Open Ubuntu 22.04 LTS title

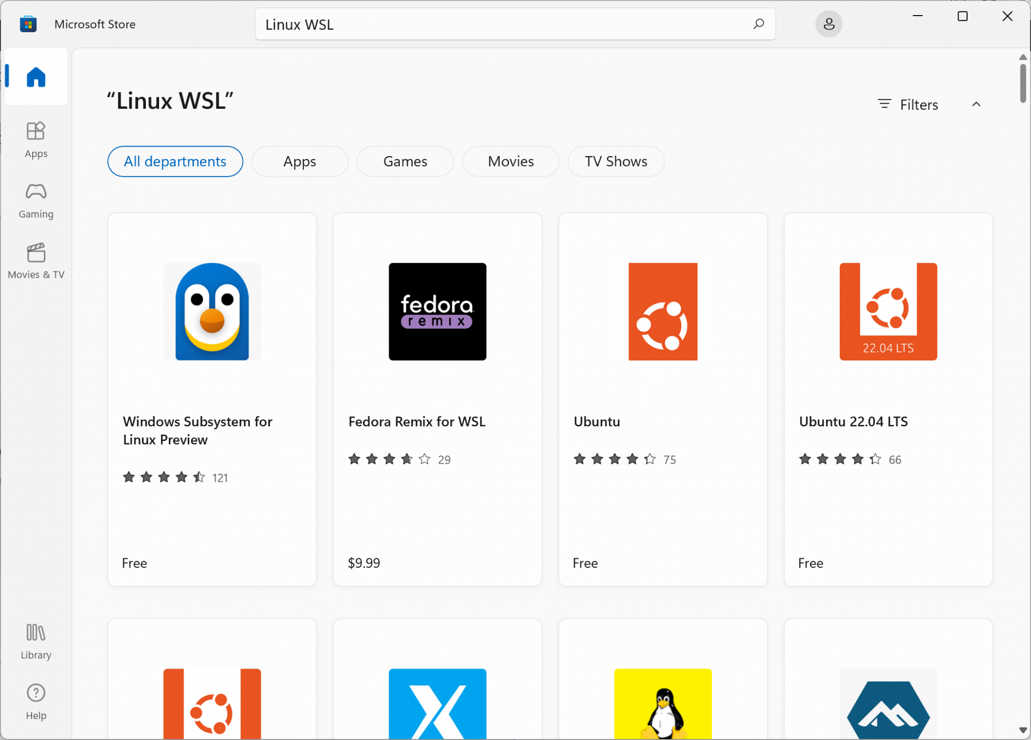[x=853, y=421]
